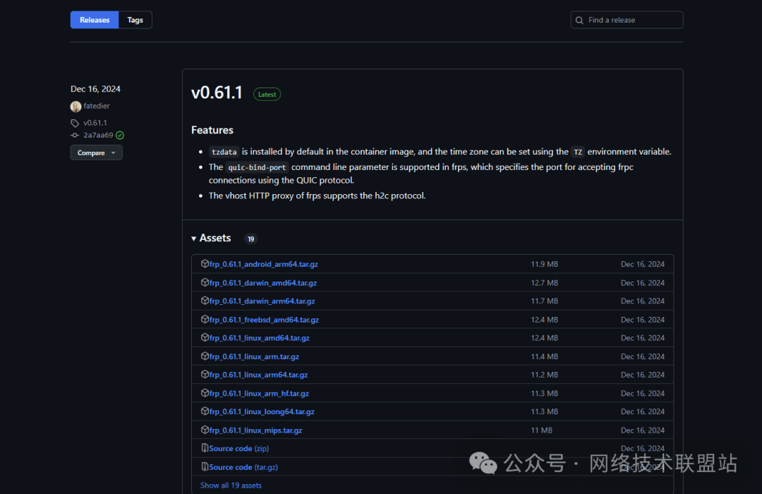
Task: Open fatedier's avatar profile
Action: click(75, 106)
